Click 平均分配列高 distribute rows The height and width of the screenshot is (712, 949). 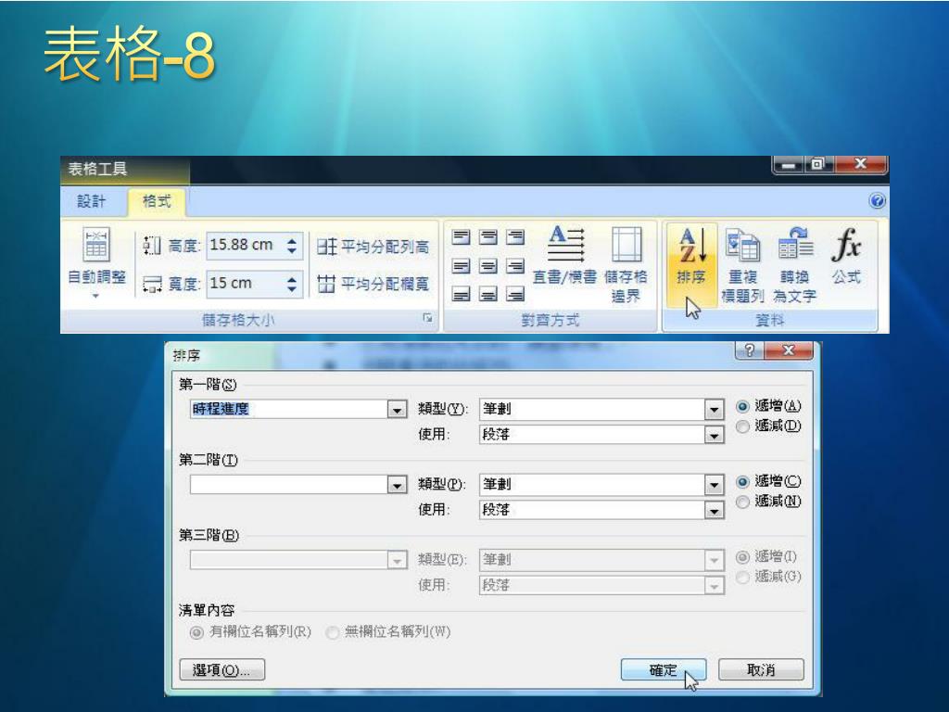(x=373, y=247)
